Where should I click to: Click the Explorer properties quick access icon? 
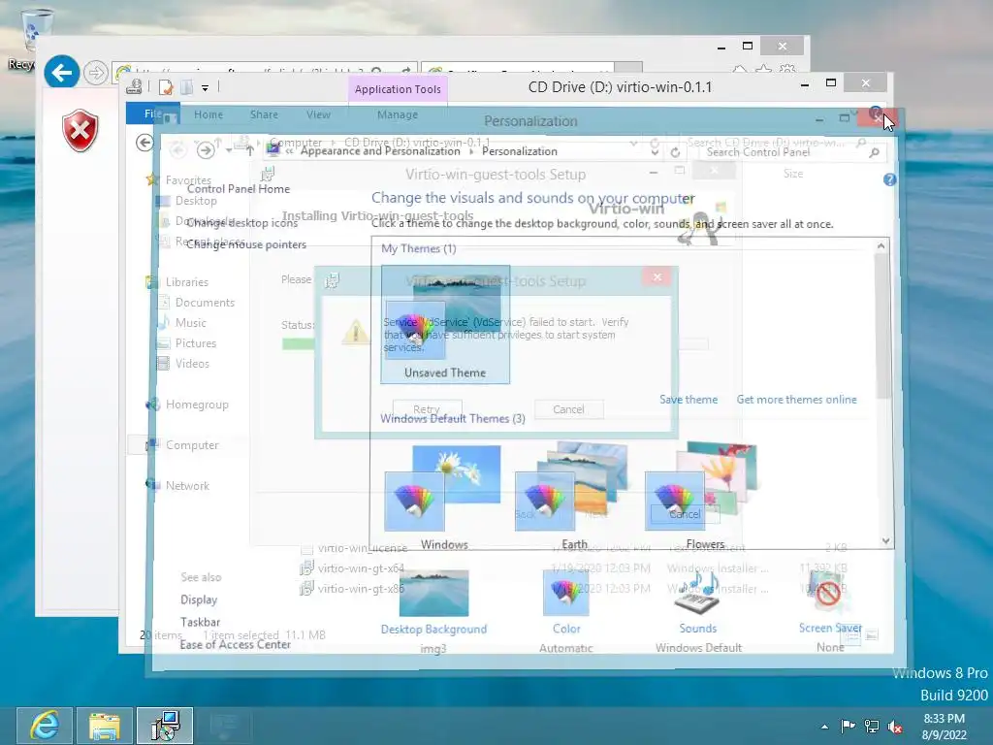pyautogui.click(x=165, y=87)
